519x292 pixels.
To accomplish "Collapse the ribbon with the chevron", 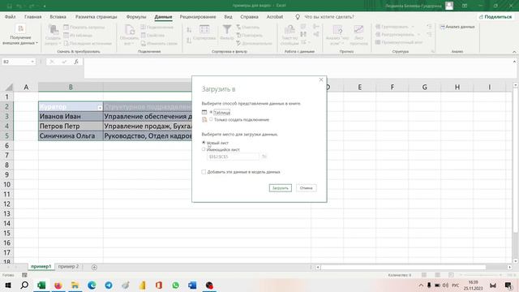I will [x=514, y=52].
